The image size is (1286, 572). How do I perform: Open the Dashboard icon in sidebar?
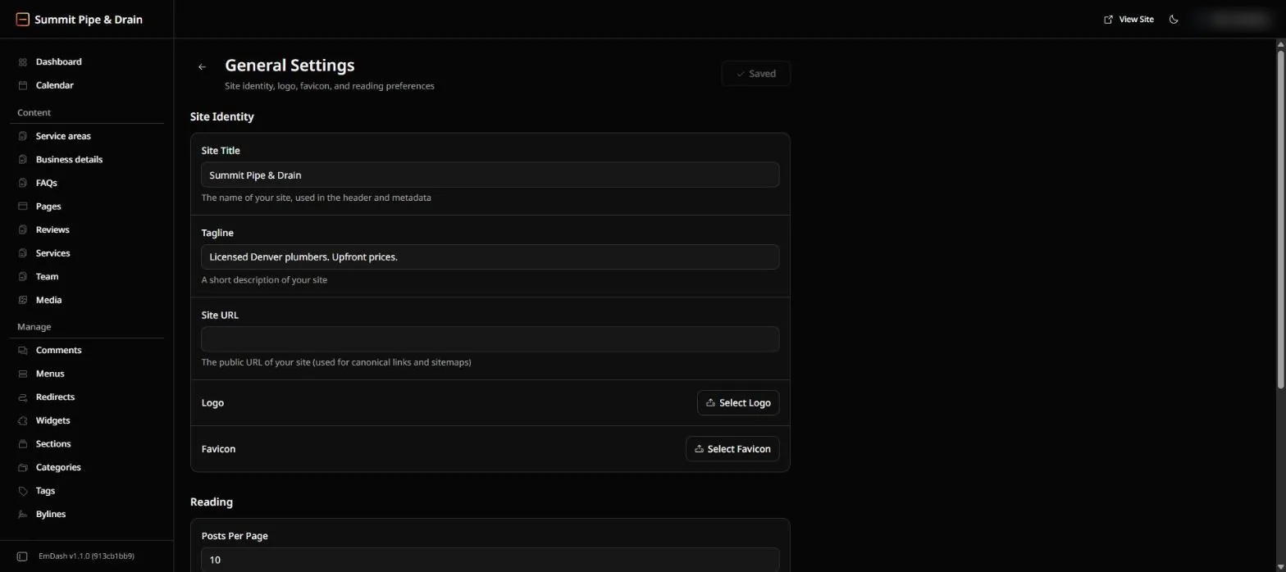(x=23, y=62)
